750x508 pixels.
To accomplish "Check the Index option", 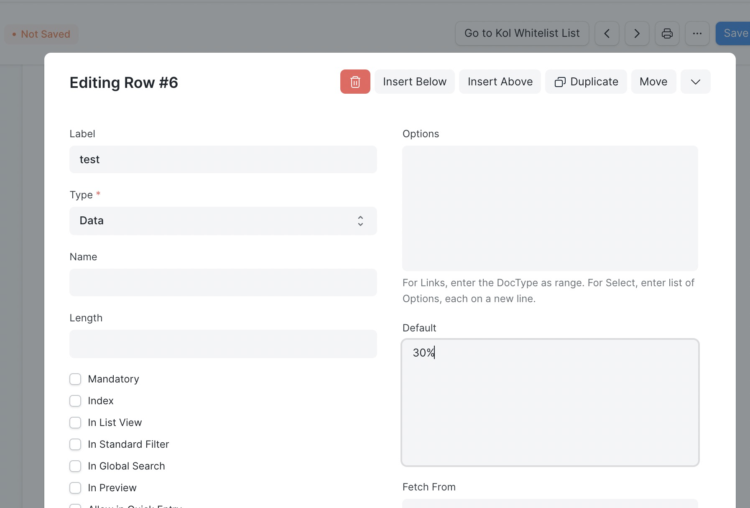I will [75, 401].
